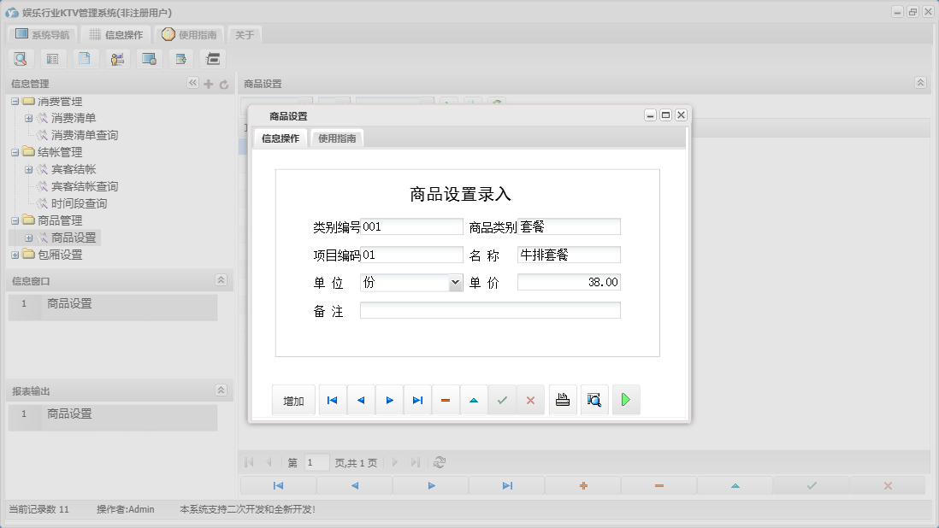939x528 pixels.
Task: Open the 系统导航 menu
Action: (41, 34)
